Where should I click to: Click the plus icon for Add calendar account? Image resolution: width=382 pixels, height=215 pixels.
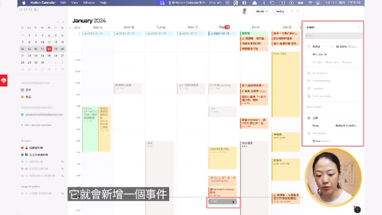click(22, 125)
